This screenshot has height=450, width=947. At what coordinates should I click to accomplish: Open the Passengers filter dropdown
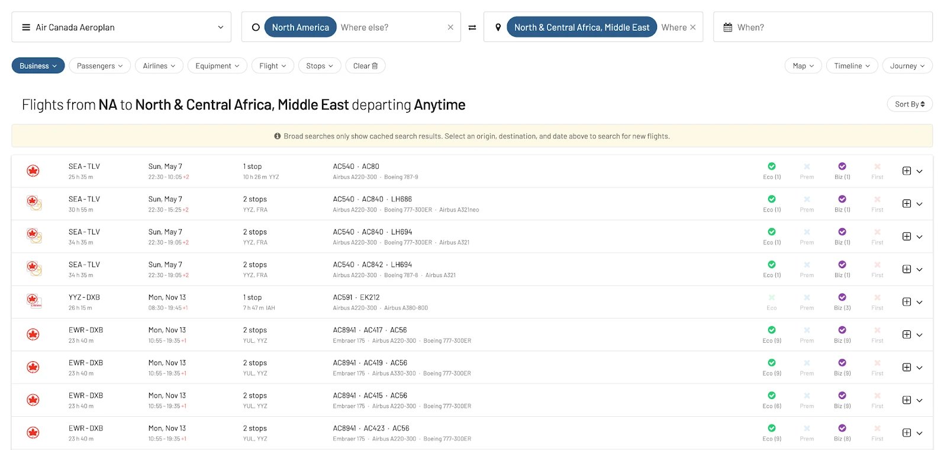pyautogui.click(x=100, y=66)
